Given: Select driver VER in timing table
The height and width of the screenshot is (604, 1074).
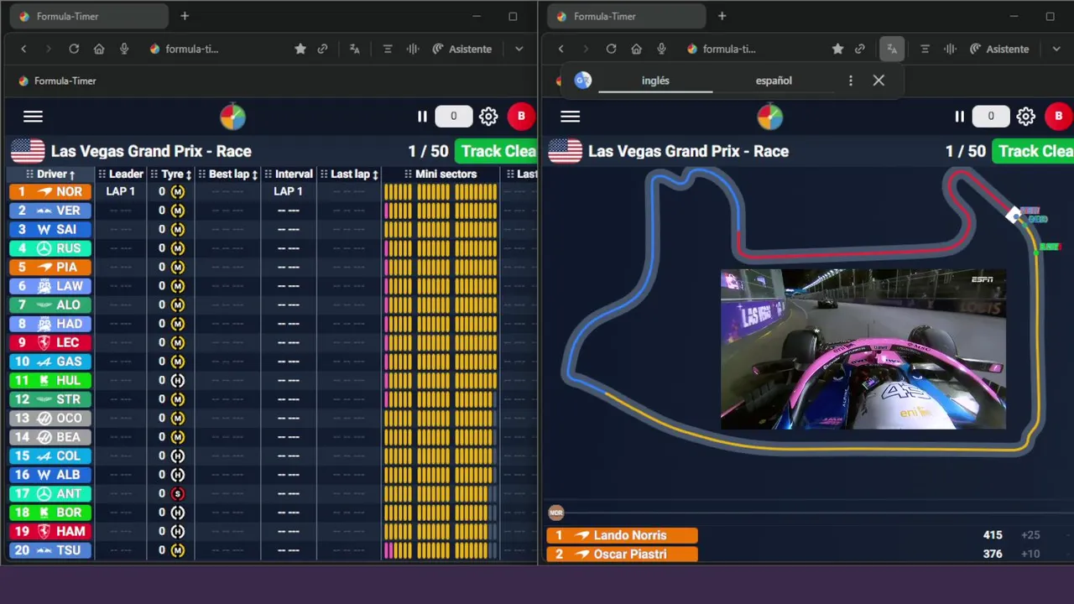Looking at the screenshot, I should coord(50,211).
